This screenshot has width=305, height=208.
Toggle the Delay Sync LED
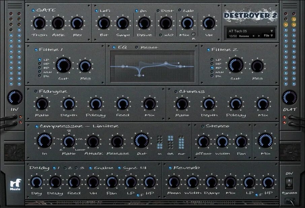120,168
